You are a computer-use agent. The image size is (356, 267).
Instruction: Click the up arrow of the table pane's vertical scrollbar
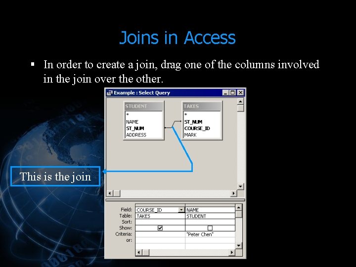240,101
